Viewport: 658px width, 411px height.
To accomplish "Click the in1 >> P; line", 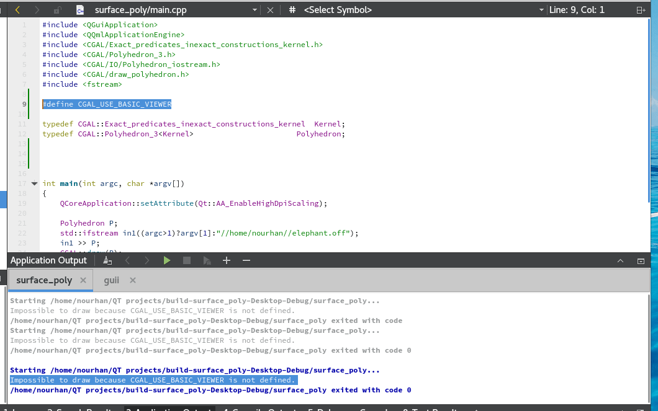I will tap(79, 243).
